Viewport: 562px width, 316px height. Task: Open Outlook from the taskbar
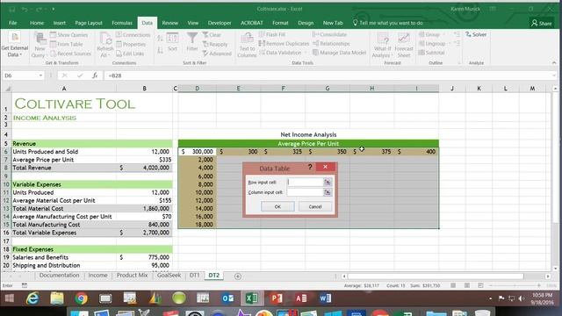(x=227, y=298)
